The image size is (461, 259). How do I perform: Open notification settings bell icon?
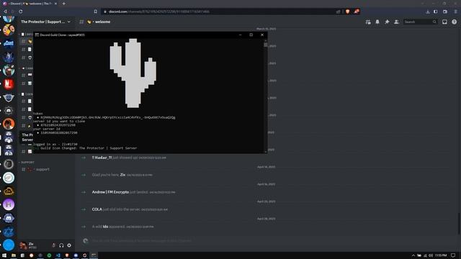[377, 22]
